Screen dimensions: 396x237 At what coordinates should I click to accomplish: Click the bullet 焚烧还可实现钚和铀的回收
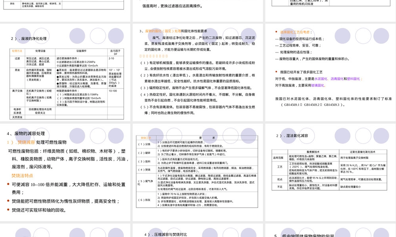(39, 210)
